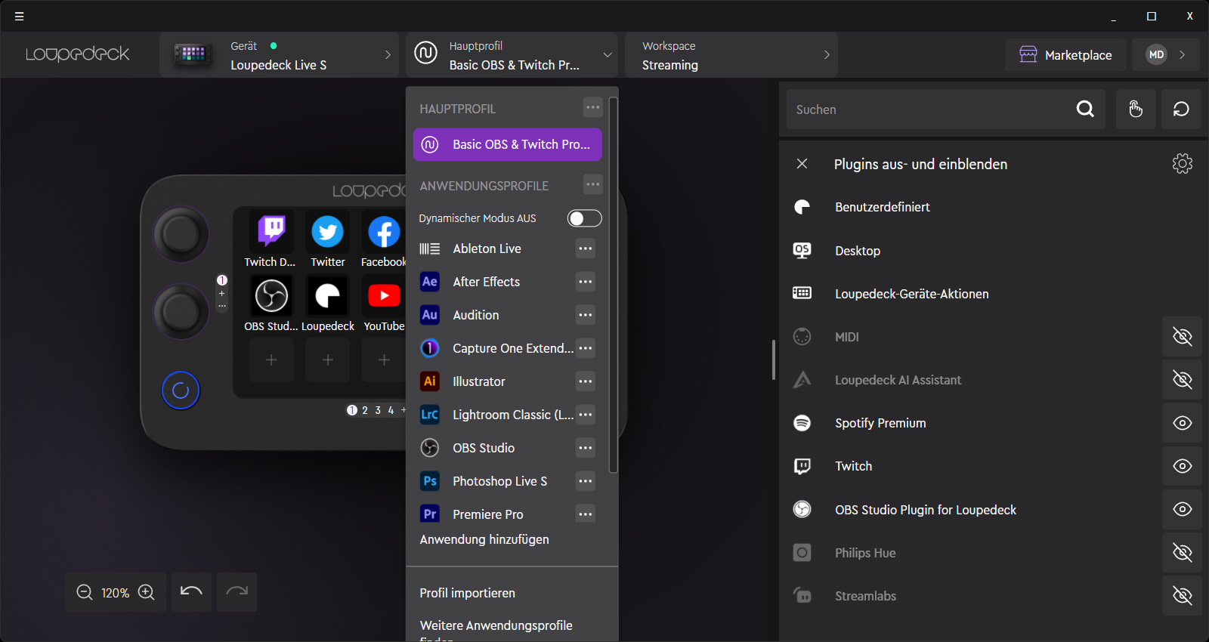Show the Philips Hue plugin
Viewport: 1209px width, 642px height.
point(1182,553)
